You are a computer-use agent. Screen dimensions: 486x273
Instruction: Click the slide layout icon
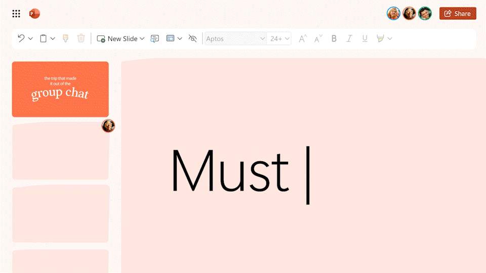click(x=170, y=38)
